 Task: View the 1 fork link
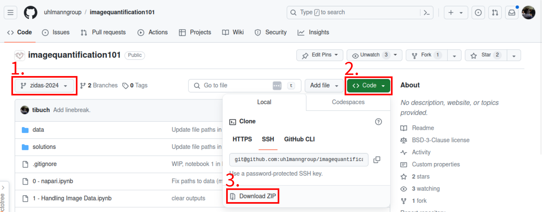[419, 201]
